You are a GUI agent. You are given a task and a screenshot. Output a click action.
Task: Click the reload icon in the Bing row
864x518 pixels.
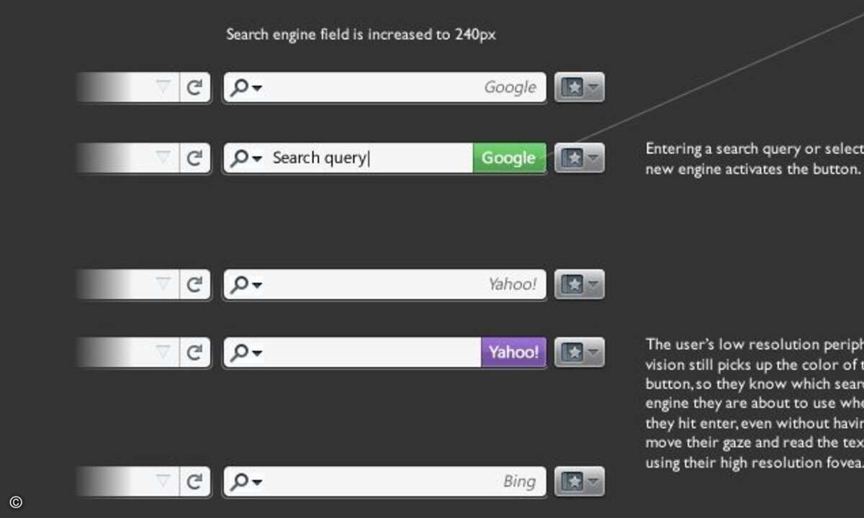[x=194, y=482]
